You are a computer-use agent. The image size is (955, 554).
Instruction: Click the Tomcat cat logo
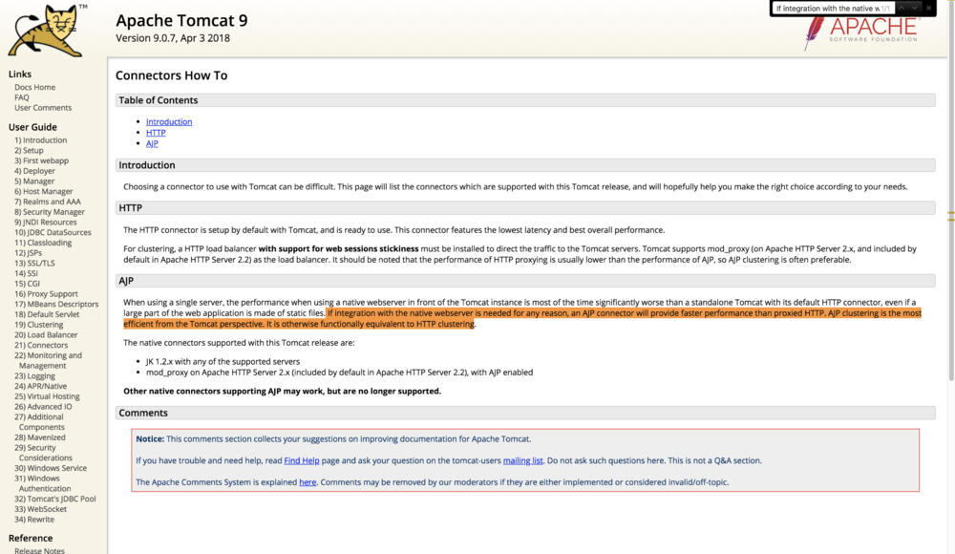(48, 31)
